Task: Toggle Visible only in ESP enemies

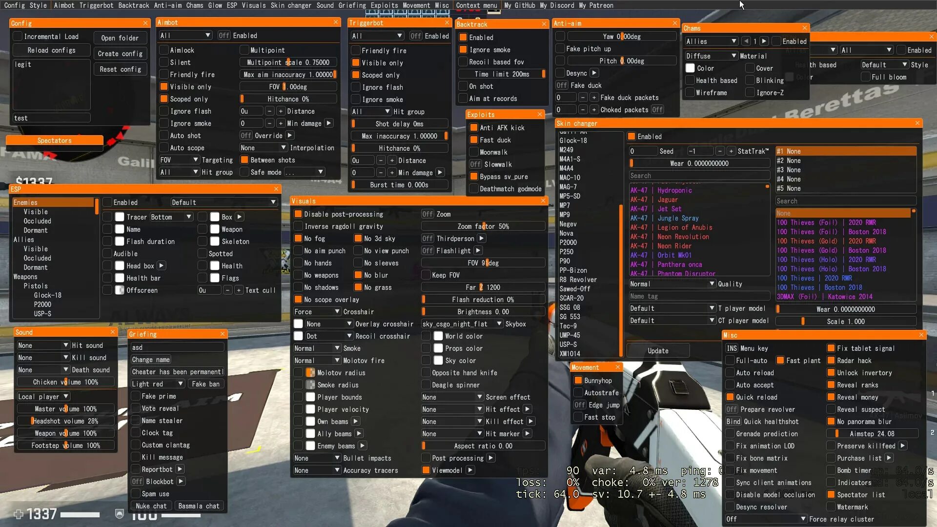Action: pos(37,211)
